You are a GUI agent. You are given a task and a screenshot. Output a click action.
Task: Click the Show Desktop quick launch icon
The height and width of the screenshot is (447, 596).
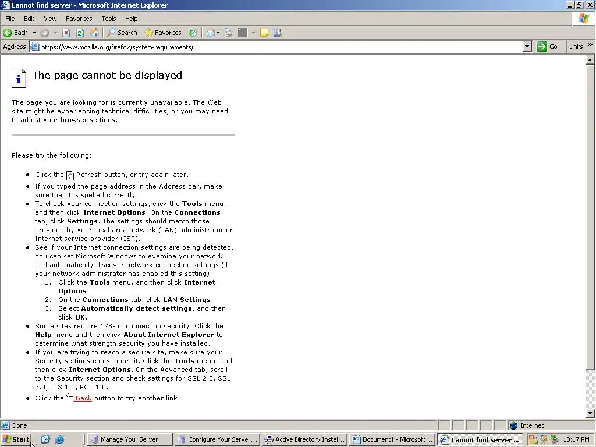45,439
